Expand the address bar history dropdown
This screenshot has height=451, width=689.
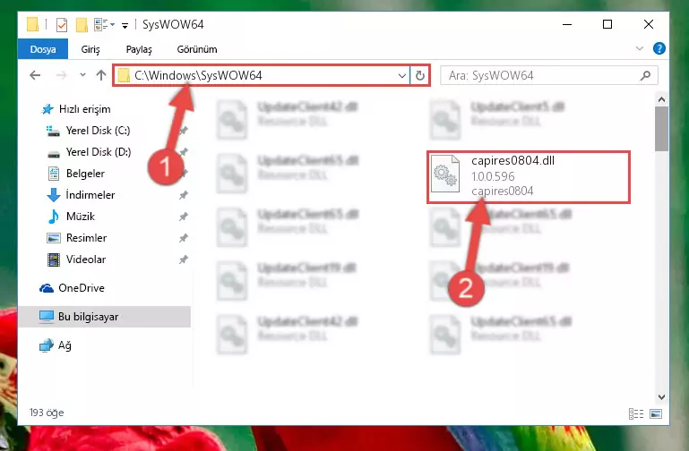pos(401,75)
